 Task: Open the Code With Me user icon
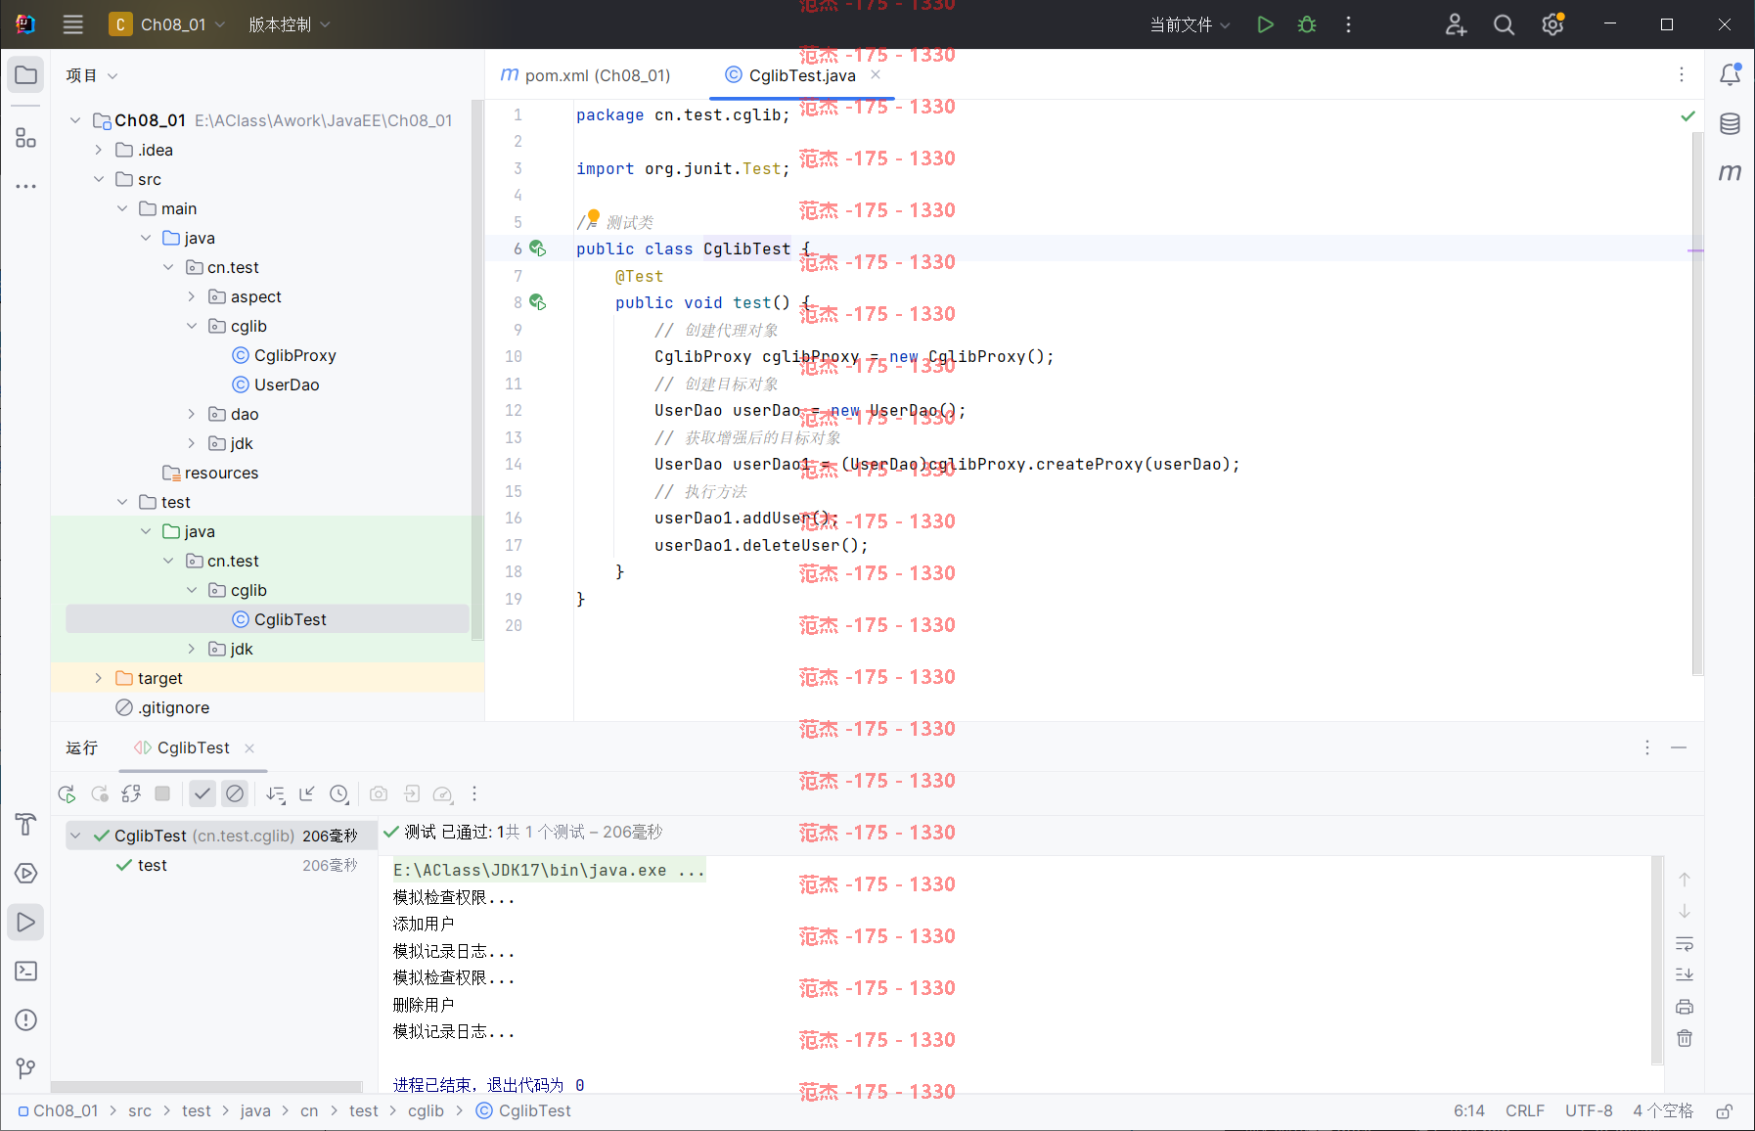(x=1456, y=24)
